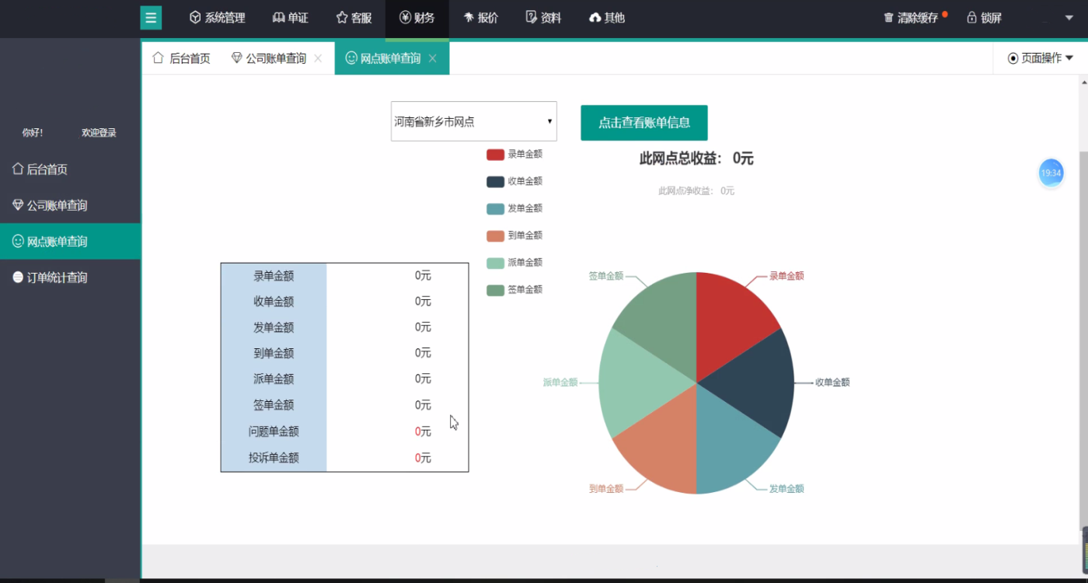Image resolution: width=1088 pixels, height=583 pixels.
Task: Click the light green 派单金额 pie slice
Action: click(636, 382)
